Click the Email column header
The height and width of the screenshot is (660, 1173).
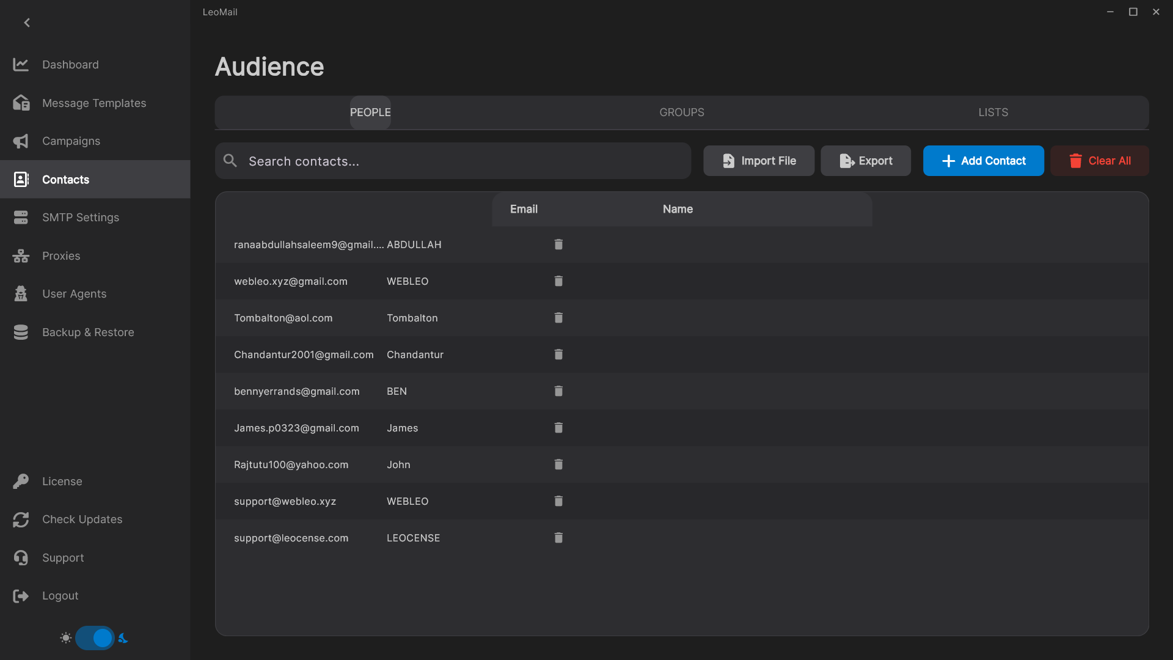(524, 209)
